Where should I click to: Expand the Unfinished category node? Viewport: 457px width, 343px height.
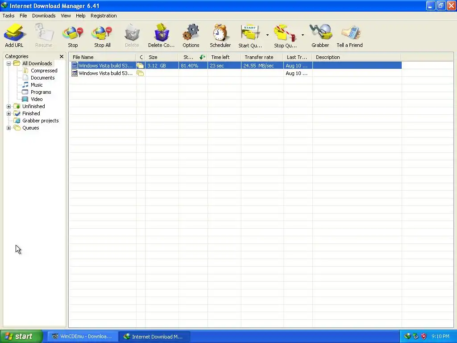pos(9,106)
